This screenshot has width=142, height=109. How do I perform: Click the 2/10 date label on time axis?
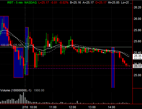25,107
